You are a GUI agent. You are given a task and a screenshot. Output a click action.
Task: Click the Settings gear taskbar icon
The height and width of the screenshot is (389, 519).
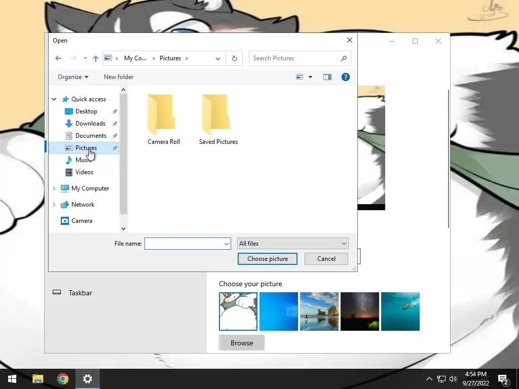click(x=87, y=379)
